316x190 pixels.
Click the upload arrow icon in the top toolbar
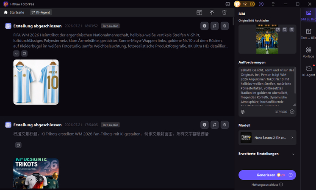coord(212,12)
